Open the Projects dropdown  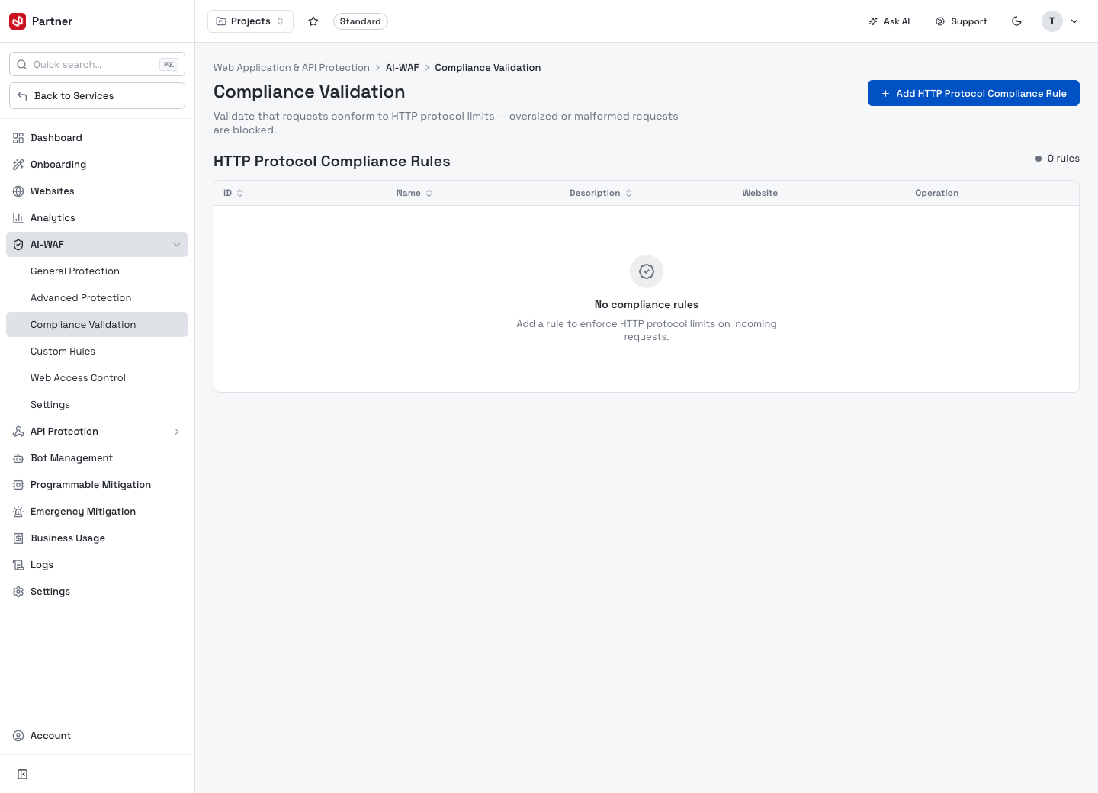coord(250,21)
